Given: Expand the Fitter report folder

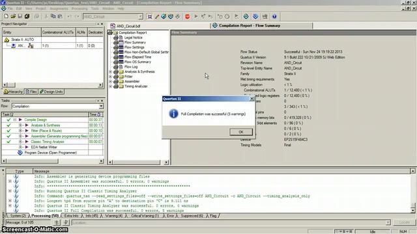Looking at the screenshot, I should (x=110, y=77).
